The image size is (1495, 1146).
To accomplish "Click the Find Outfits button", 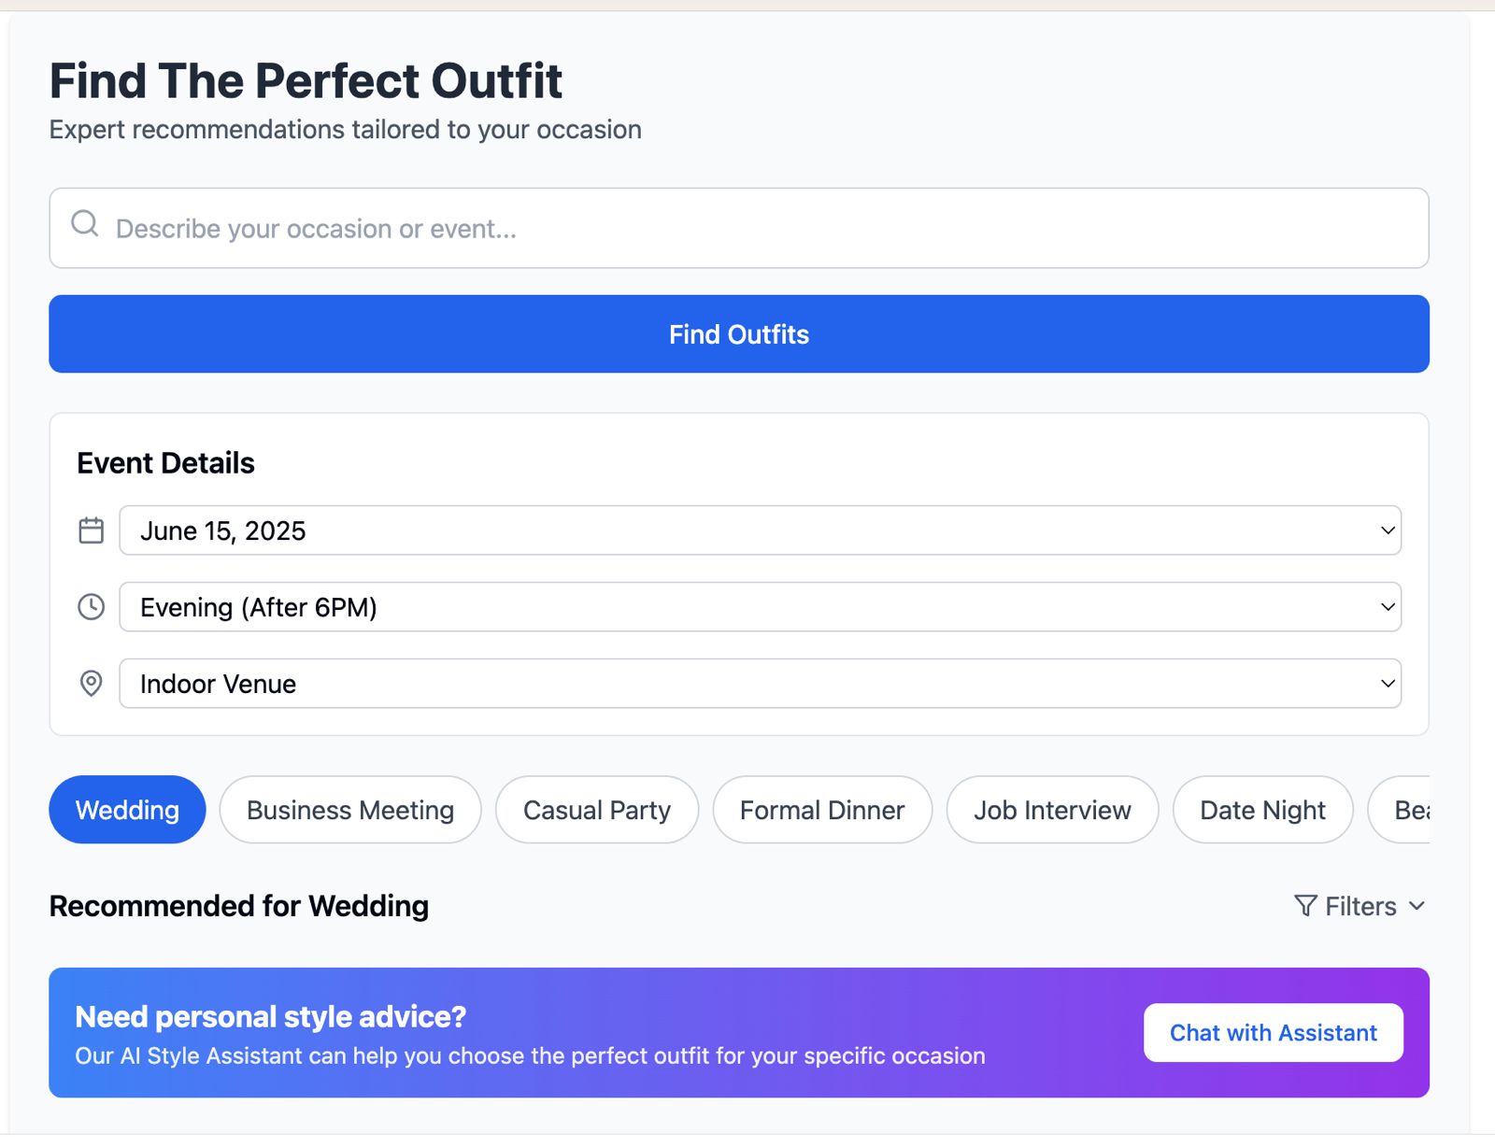I will tap(739, 334).
